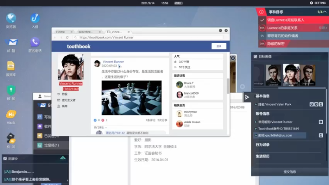Open the 写信 compose icon in mail window
The width and height of the screenshot is (329, 185).
click(39, 117)
